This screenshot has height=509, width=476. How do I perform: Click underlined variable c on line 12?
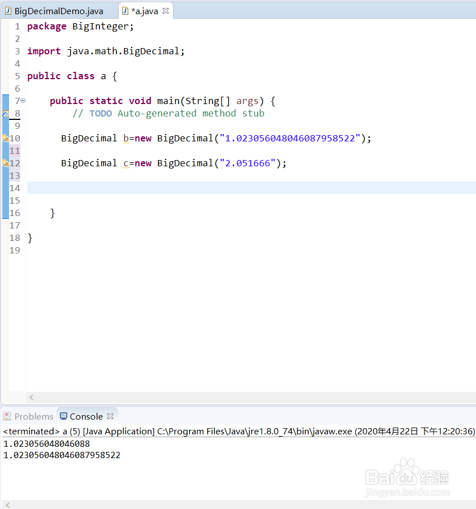coord(126,163)
